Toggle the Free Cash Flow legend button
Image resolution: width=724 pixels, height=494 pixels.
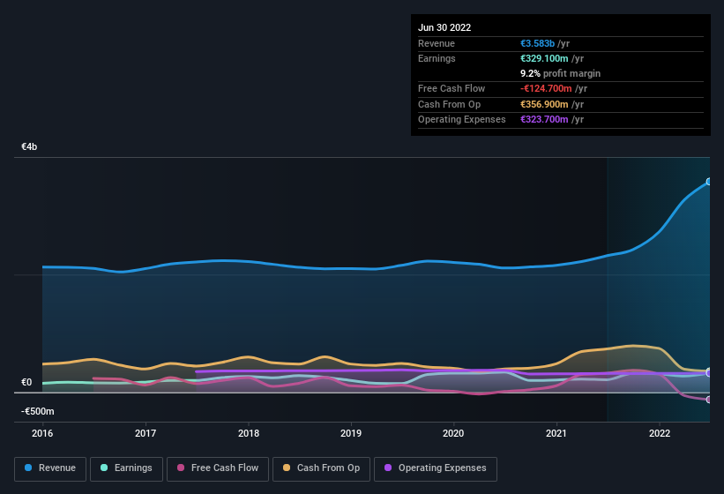218,468
